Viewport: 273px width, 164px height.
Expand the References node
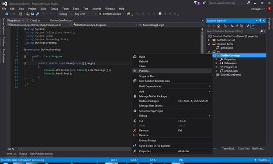tap(216, 63)
